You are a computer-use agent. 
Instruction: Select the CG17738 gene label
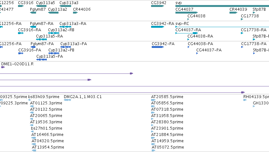[x=250, y=16]
